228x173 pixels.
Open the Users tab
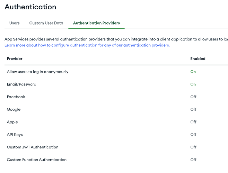coord(14,23)
